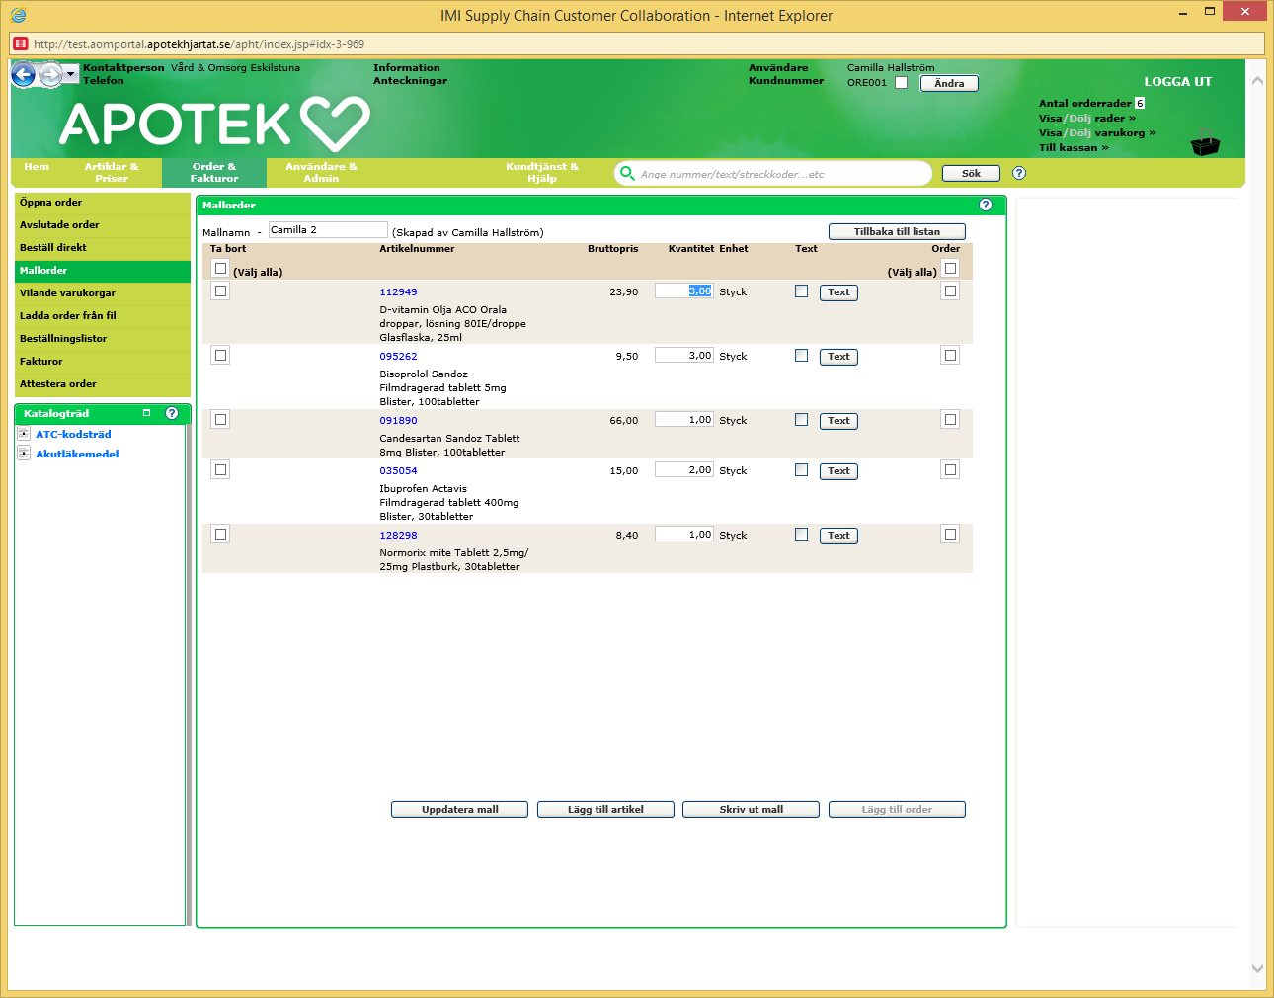Image resolution: width=1274 pixels, height=998 pixels.
Task: Open article link 112949
Action: point(398,292)
